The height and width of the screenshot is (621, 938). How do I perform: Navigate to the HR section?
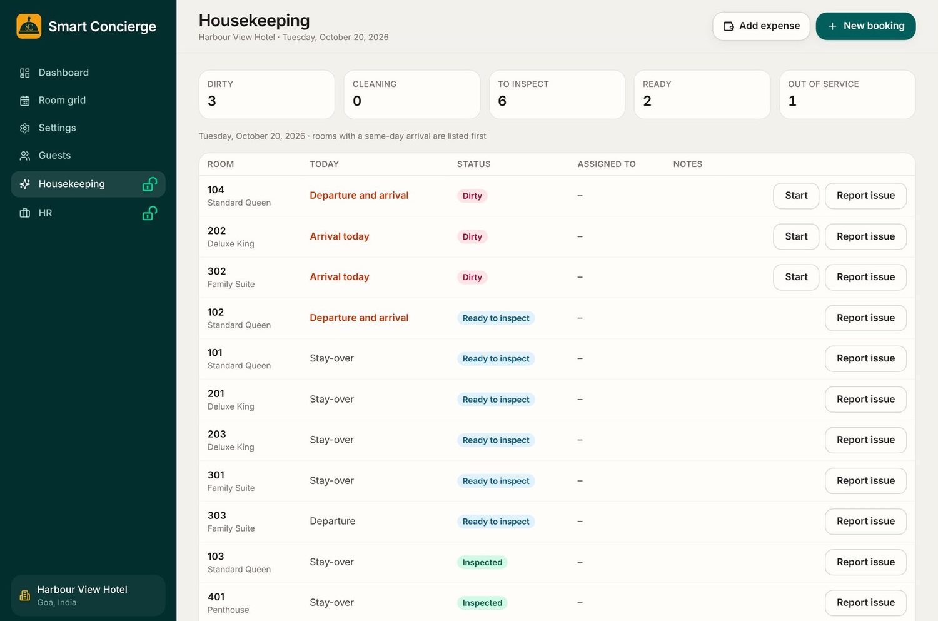click(x=88, y=213)
